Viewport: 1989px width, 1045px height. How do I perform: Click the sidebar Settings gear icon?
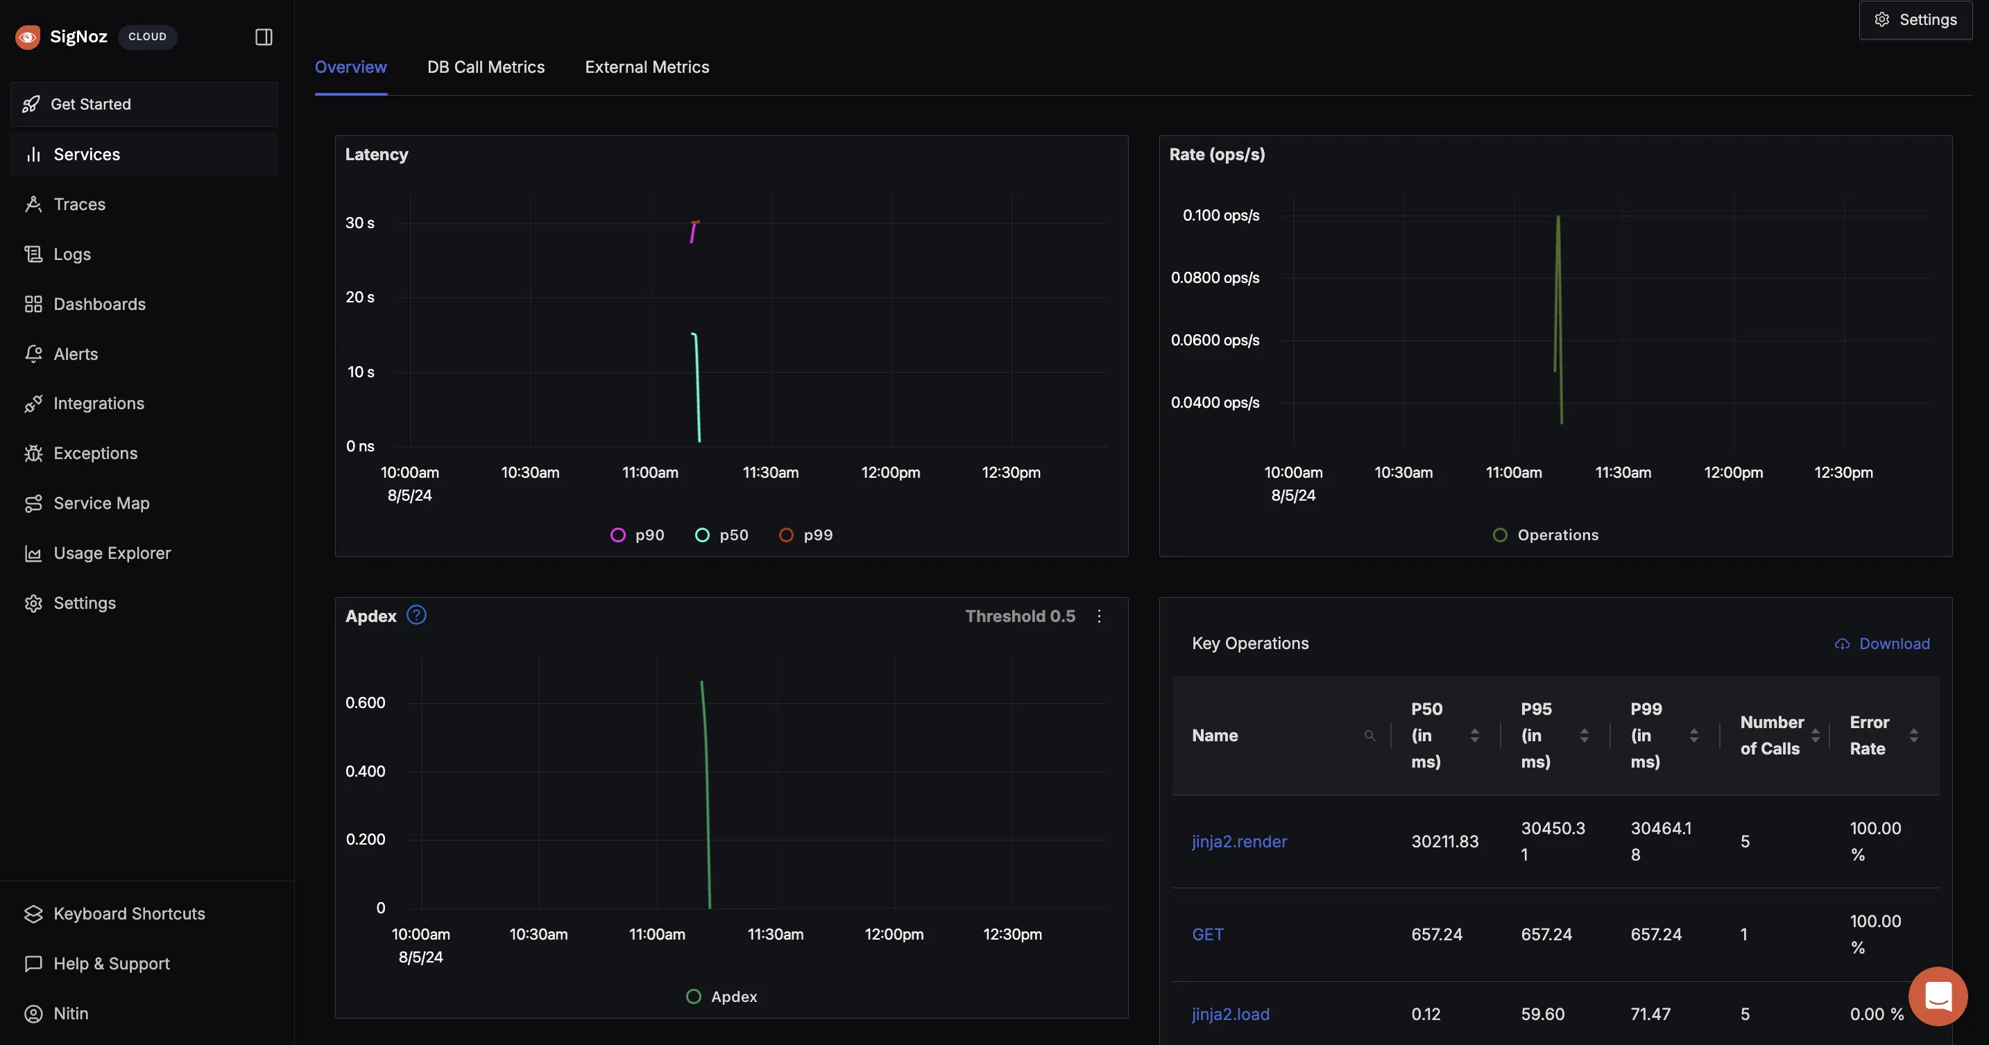click(x=33, y=603)
